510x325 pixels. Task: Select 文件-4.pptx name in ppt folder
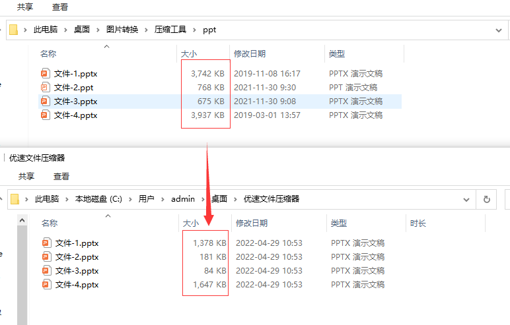tap(75, 115)
